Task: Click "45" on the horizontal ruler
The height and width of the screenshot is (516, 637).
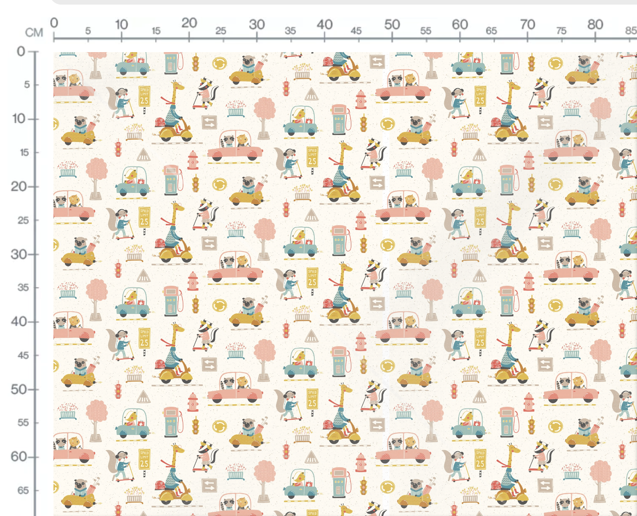Action: tap(356, 31)
